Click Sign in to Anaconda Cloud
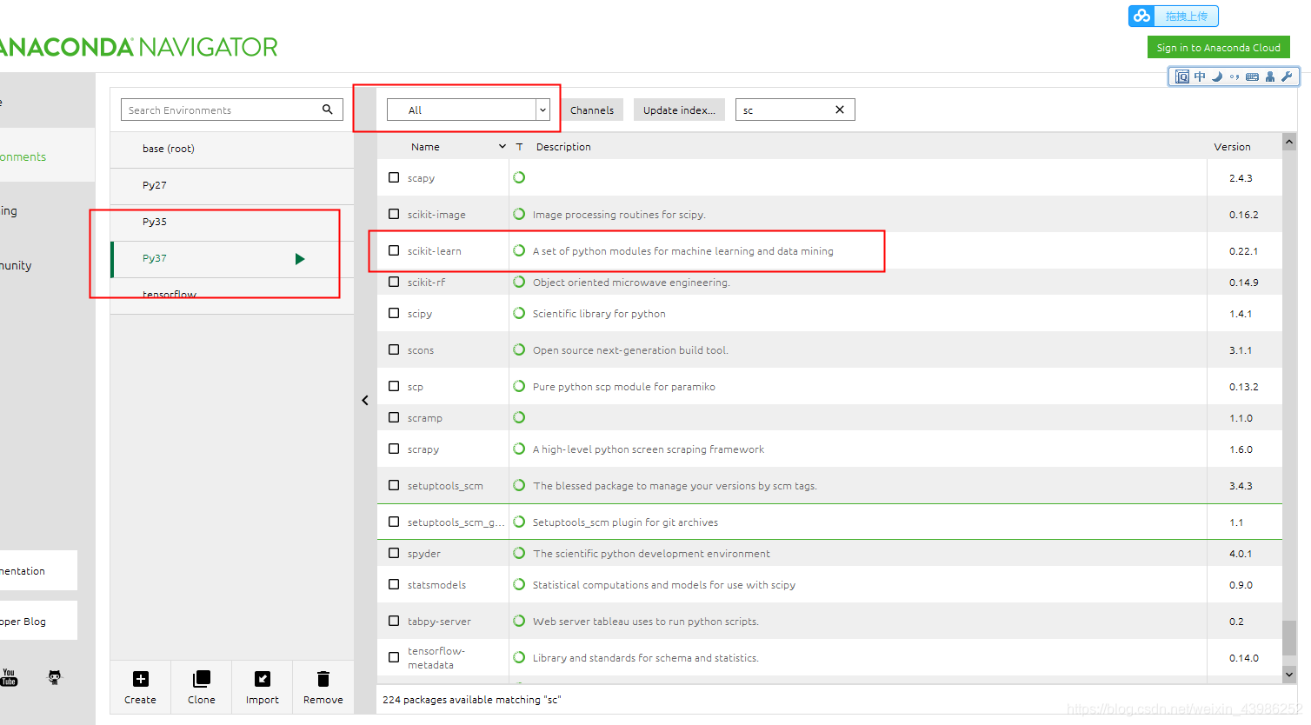 click(1218, 48)
